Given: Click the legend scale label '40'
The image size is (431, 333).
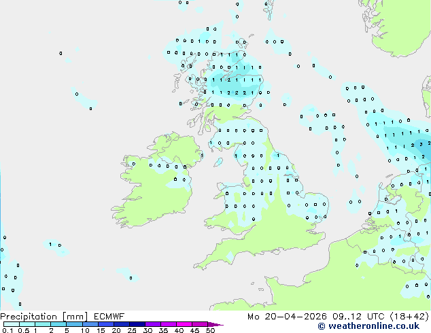Looking at the screenshot, I should click(x=179, y=330).
